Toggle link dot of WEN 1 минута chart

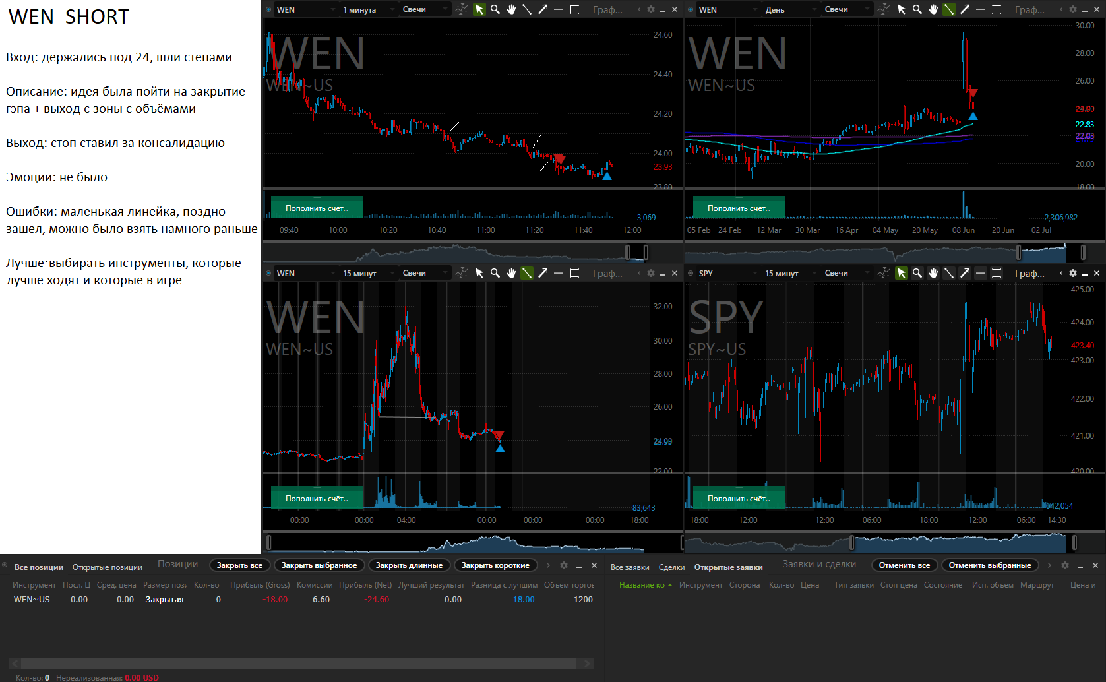click(x=268, y=9)
